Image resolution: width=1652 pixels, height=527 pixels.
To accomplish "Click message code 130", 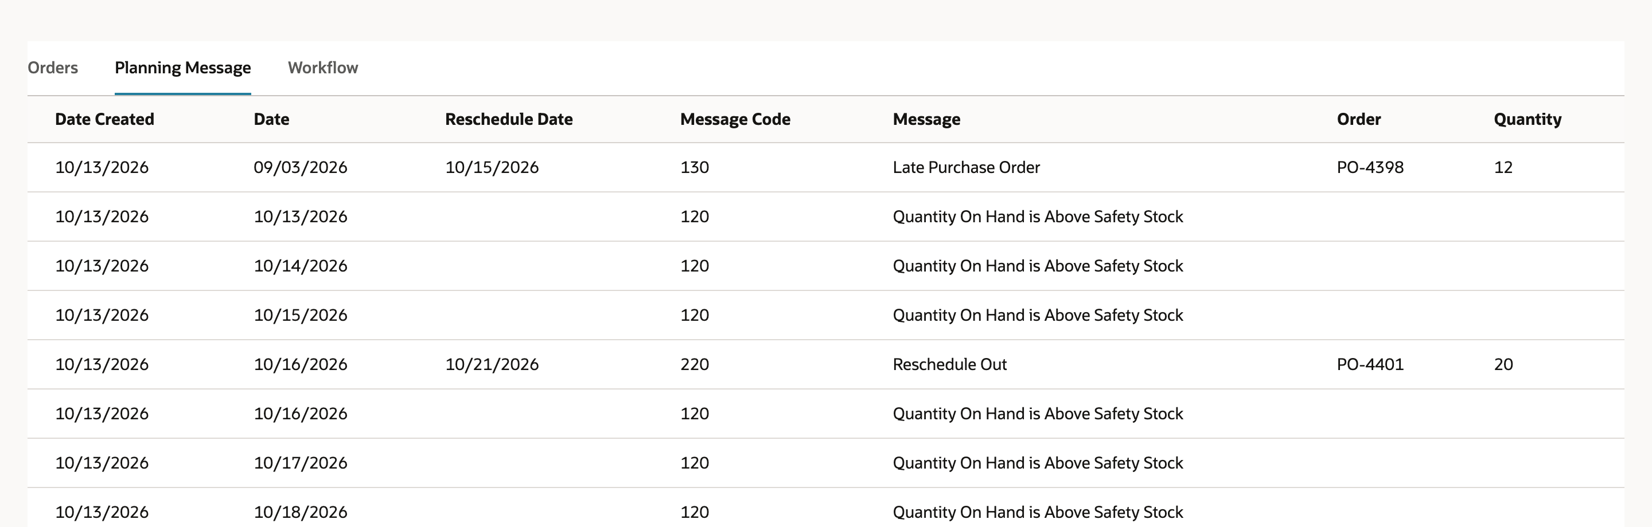I will (x=695, y=167).
